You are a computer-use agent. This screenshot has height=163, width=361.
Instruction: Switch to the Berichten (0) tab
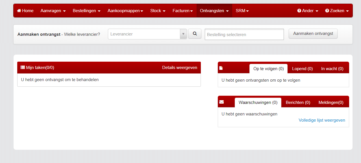[298, 102]
